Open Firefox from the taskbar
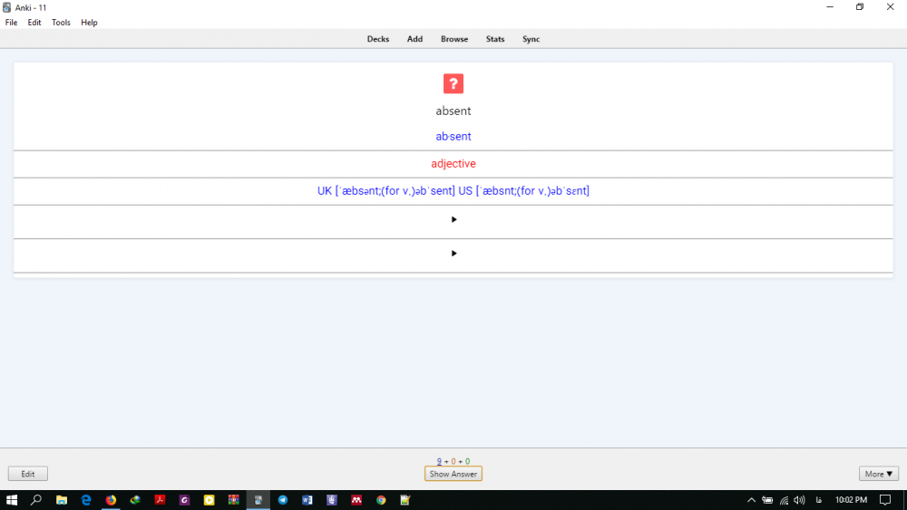The image size is (907, 510). [x=111, y=500]
